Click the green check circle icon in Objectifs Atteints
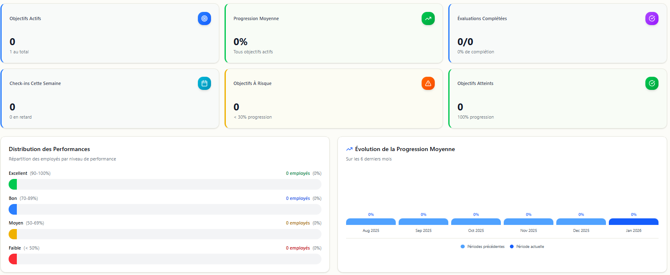670x275 pixels. [x=652, y=83]
